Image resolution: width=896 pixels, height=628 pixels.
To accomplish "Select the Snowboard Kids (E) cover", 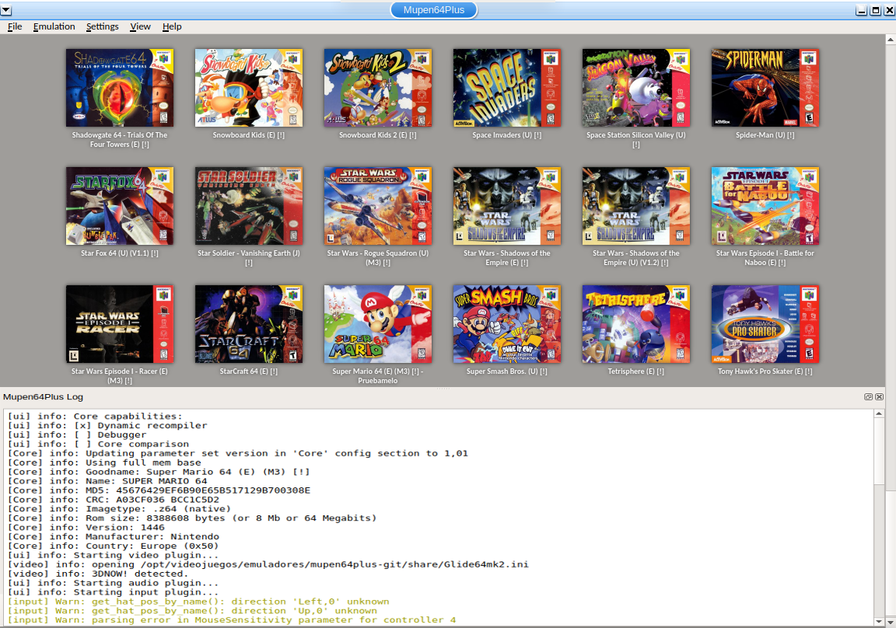I will (x=249, y=87).
